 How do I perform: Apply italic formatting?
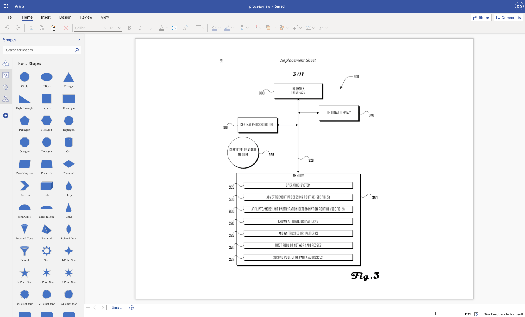pyautogui.click(x=140, y=28)
